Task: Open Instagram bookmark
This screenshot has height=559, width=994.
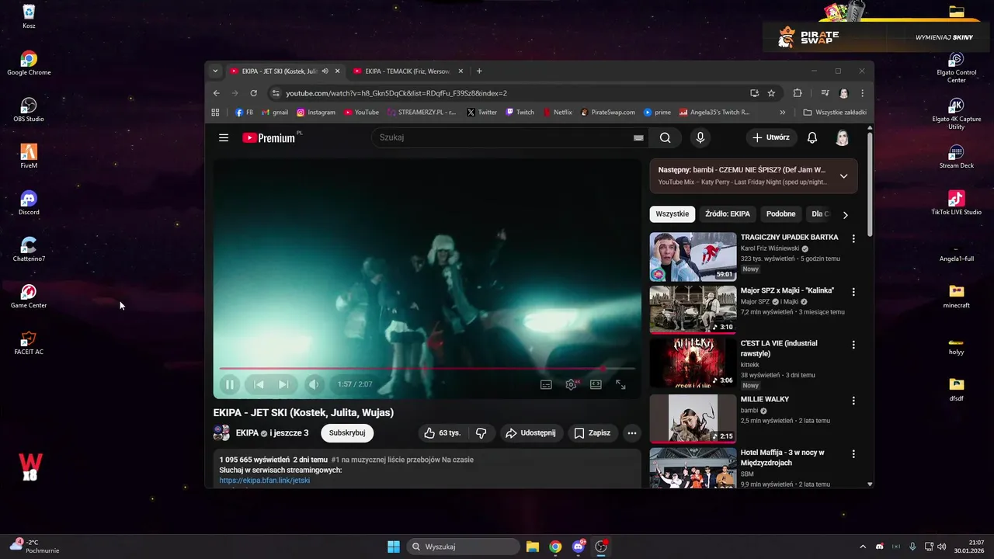Action: coord(316,112)
